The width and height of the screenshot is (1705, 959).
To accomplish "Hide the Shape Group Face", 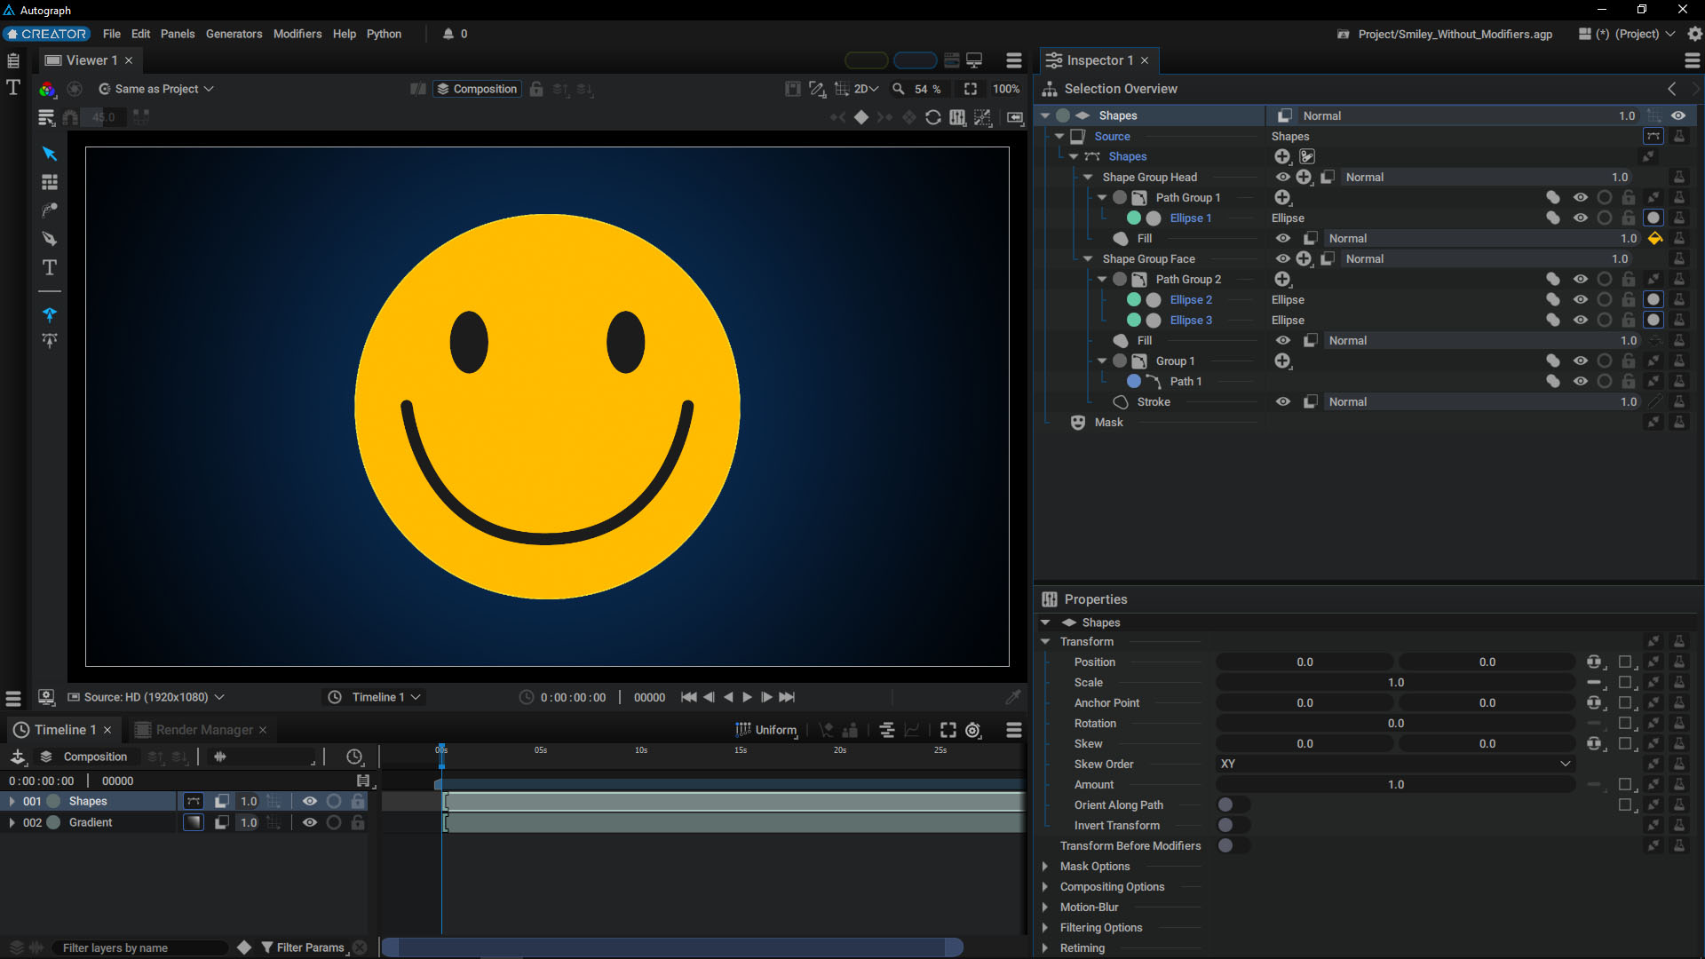I will point(1283,258).
